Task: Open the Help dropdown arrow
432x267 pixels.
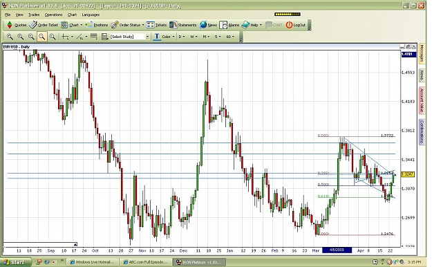Action: (261, 25)
